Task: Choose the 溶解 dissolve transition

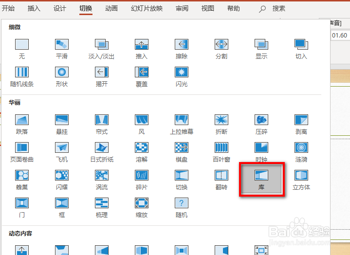Action: pos(142,152)
